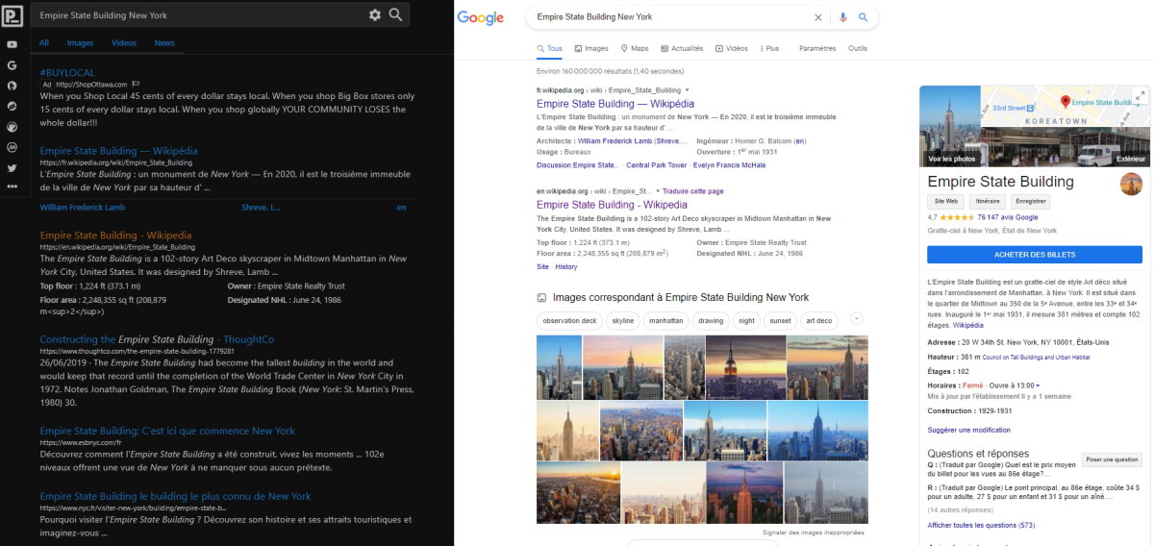
Task: Select skyline image filter chip
Action: [623, 320]
